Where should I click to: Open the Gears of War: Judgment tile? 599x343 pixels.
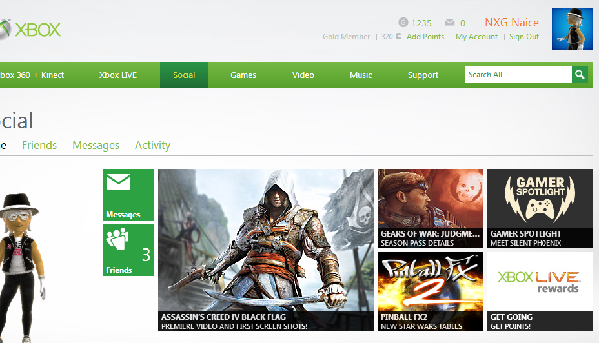(431, 208)
